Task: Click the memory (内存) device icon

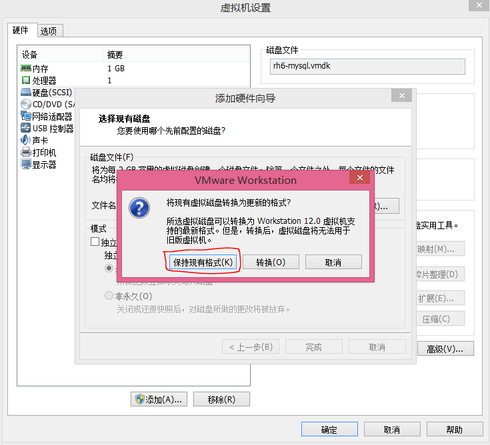Action: pyautogui.click(x=26, y=68)
